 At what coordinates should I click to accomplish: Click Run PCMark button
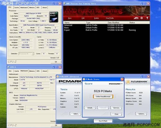(x=103, y=121)
